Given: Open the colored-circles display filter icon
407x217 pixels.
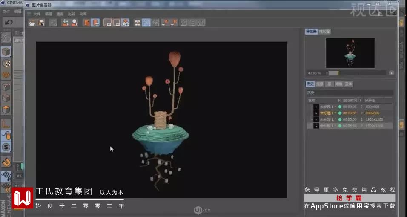Looking at the screenshot, I should point(125,23).
